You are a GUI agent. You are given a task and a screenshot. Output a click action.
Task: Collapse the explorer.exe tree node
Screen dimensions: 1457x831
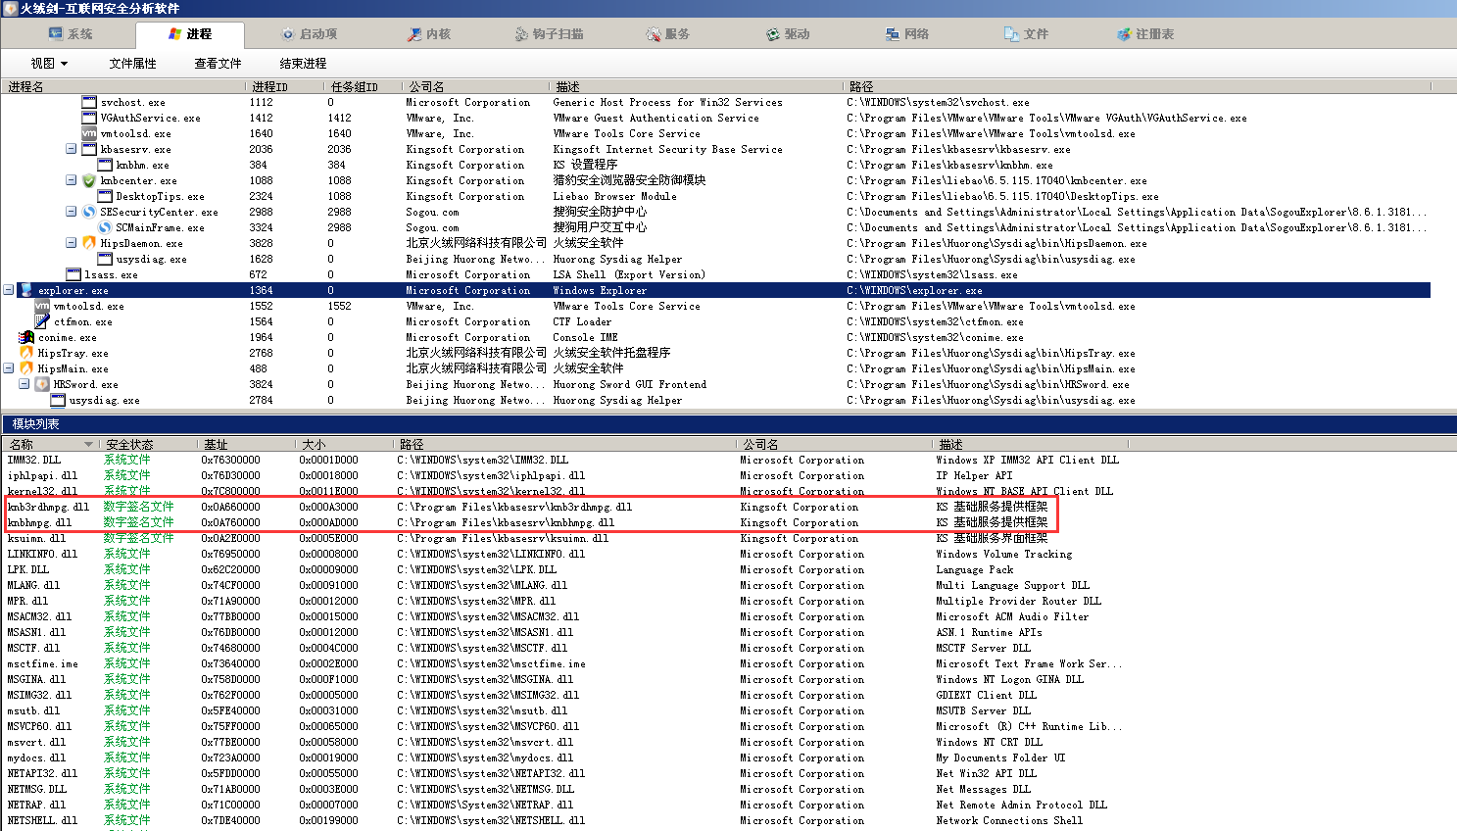pyautogui.click(x=9, y=290)
